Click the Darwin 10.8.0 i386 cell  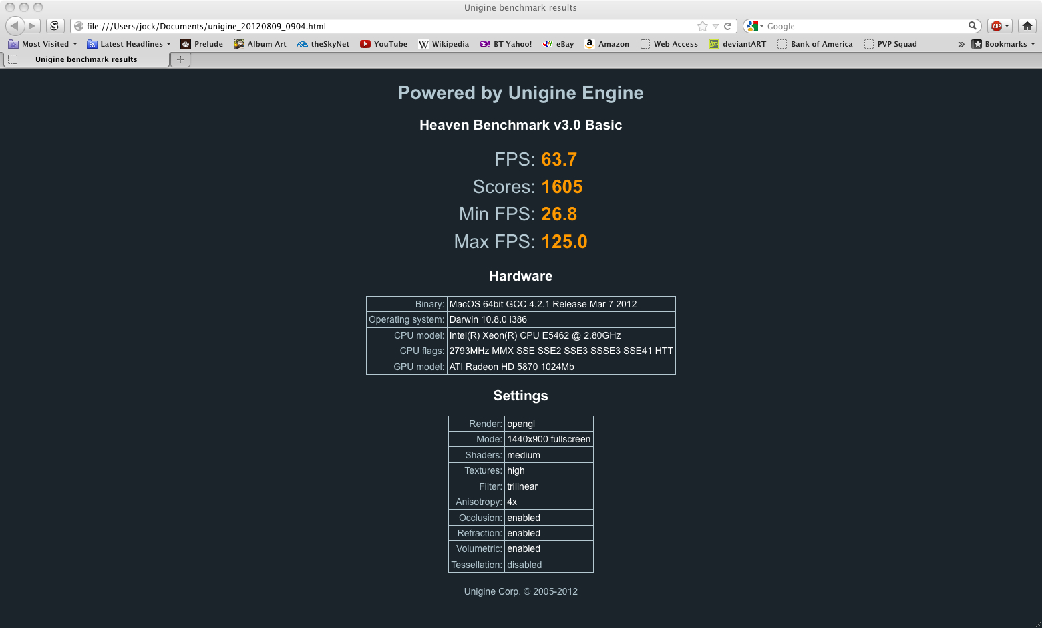pos(561,319)
